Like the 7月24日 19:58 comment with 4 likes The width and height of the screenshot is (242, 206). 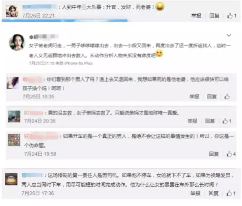tap(231, 154)
